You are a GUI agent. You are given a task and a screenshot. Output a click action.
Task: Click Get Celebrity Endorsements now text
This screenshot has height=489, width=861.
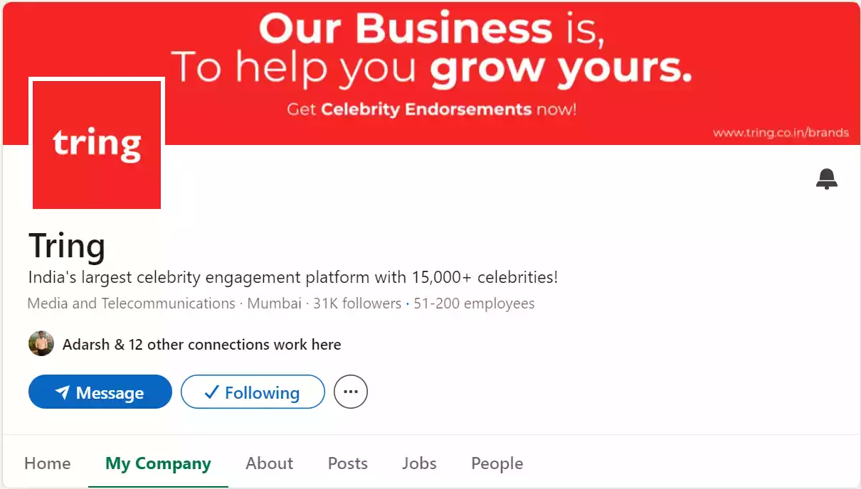(431, 109)
